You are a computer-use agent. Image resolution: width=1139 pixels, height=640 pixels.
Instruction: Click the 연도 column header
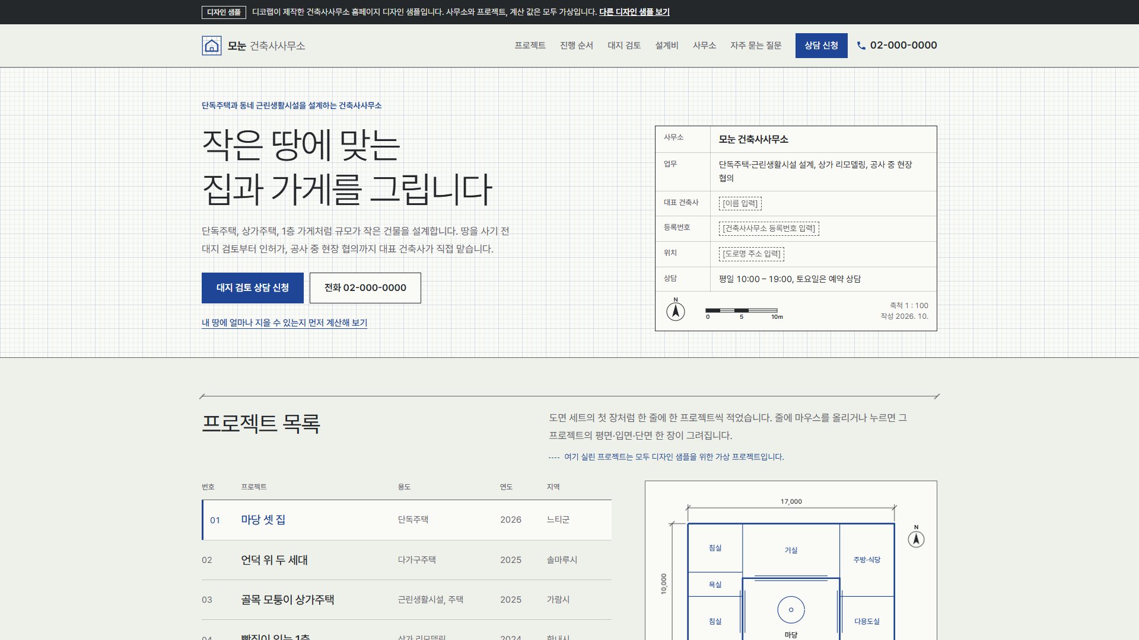[506, 487]
